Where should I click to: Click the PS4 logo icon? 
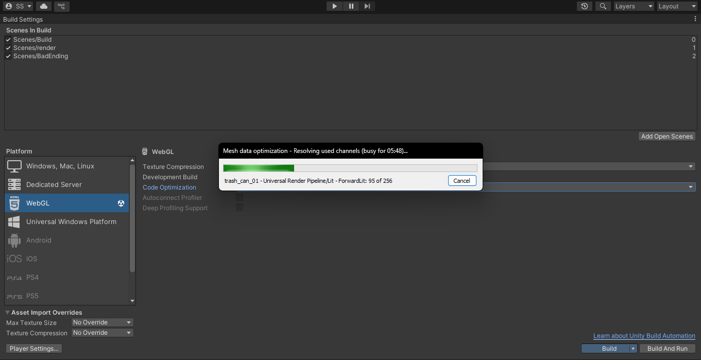pos(14,278)
